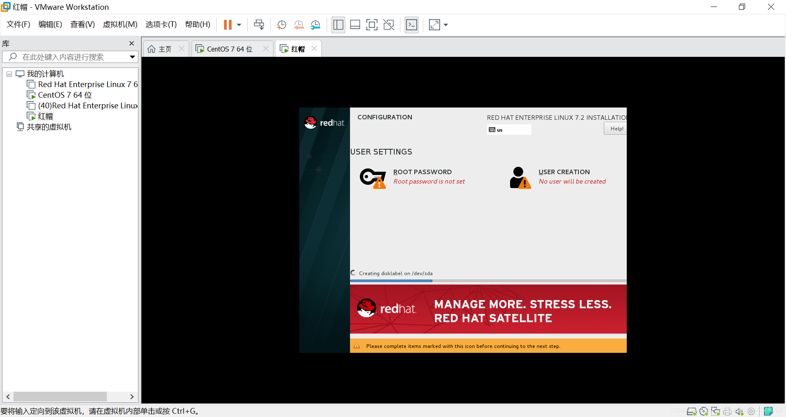
Task: Enter full screen mode
Action: tap(372, 25)
